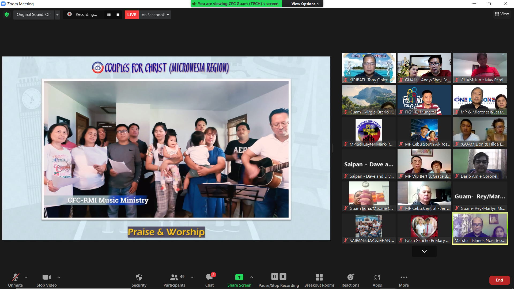514x289 pixels.
Task: Click the panel divider handle beside shared screen
Action: click(x=332, y=148)
